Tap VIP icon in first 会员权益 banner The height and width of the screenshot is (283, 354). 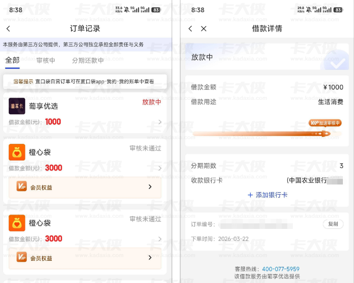22,186
